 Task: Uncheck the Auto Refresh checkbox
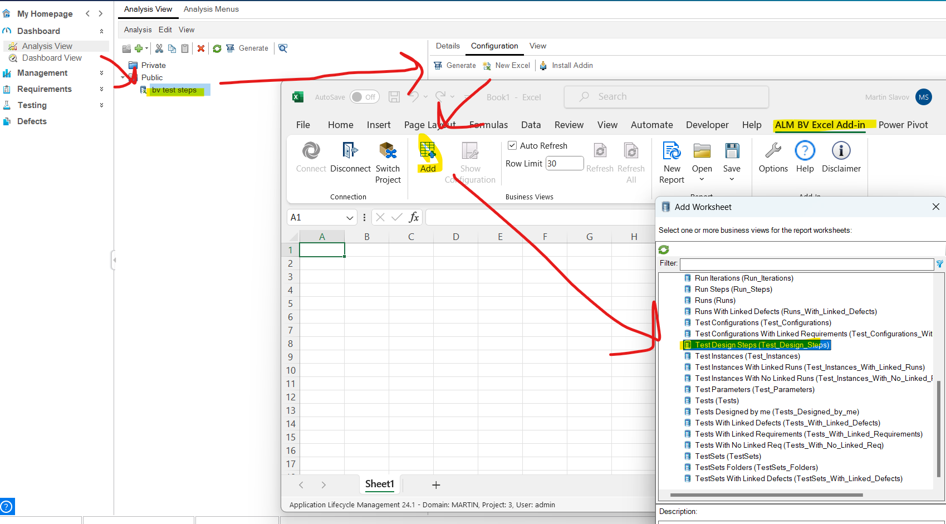pyautogui.click(x=512, y=145)
